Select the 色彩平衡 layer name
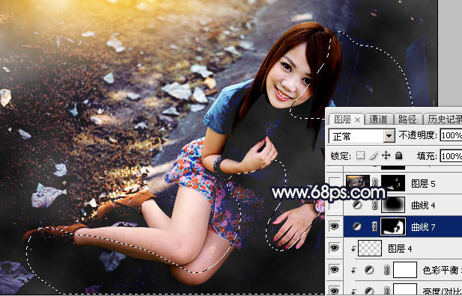Screen dimensions: 462x296 coord(443,270)
